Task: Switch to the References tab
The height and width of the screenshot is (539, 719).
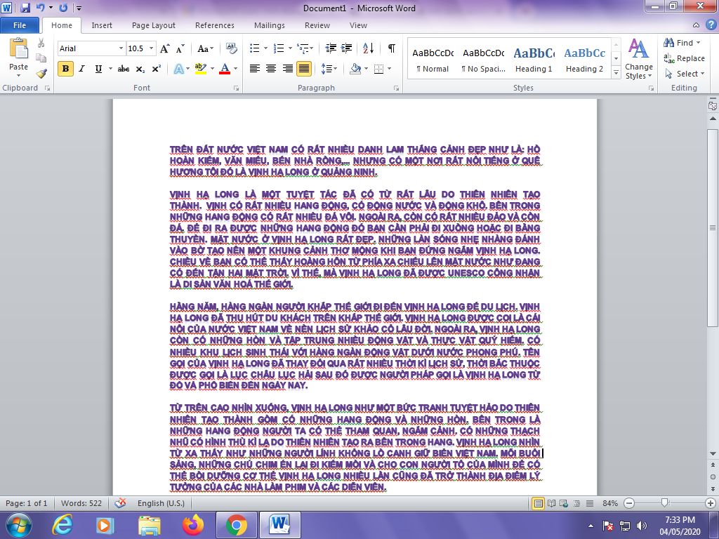Action: 215,25
